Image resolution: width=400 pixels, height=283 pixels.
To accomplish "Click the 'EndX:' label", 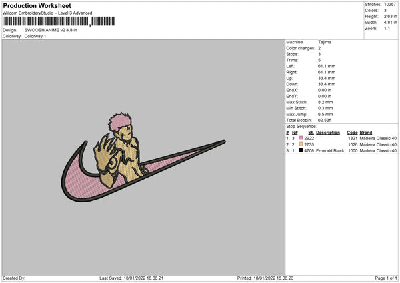I will pyautogui.click(x=292, y=90).
